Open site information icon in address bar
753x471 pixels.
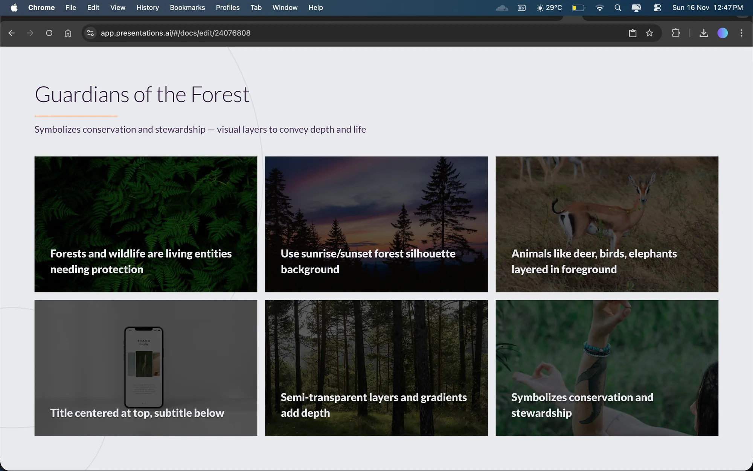tap(90, 33)
